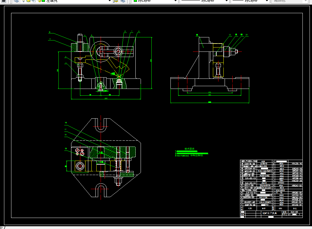The image size is (312, 229).
Task: Select balloon number 15 on side view
Action: tap(246, 35)
